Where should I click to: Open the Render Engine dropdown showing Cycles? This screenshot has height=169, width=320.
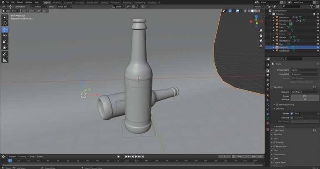305,70
